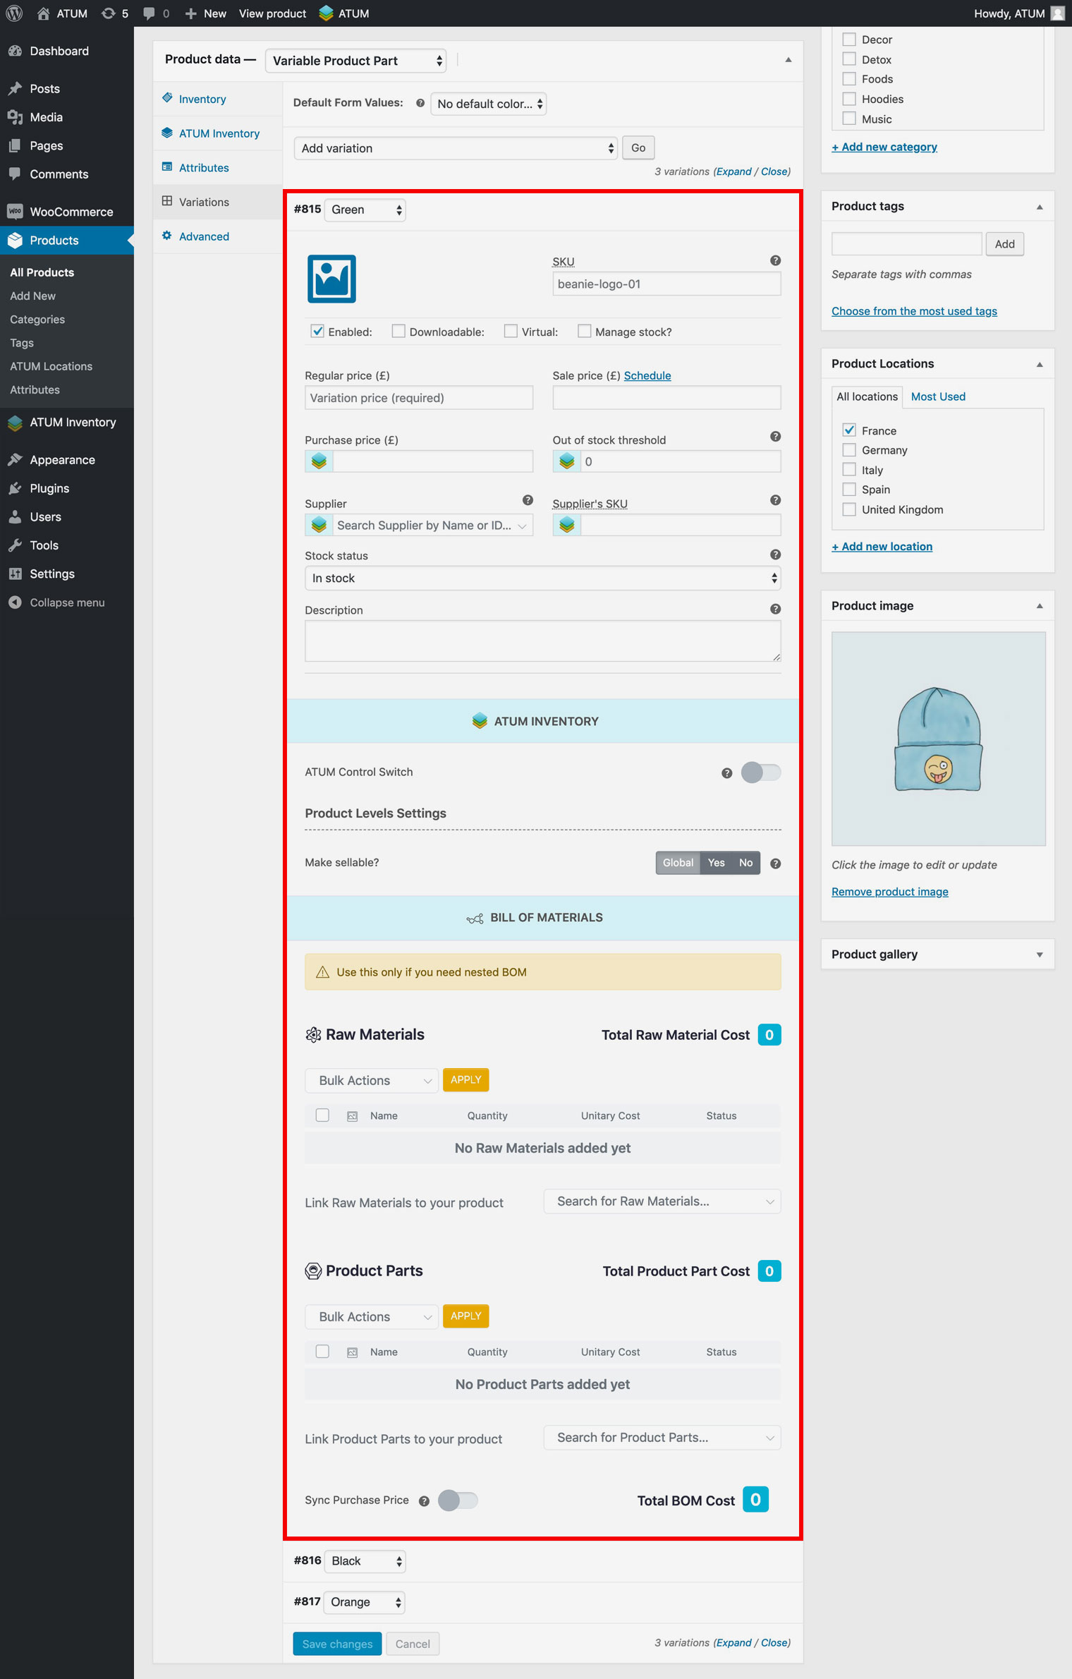
Task: Click the WordPress logo in admin bar
Action: coord(14,13)
